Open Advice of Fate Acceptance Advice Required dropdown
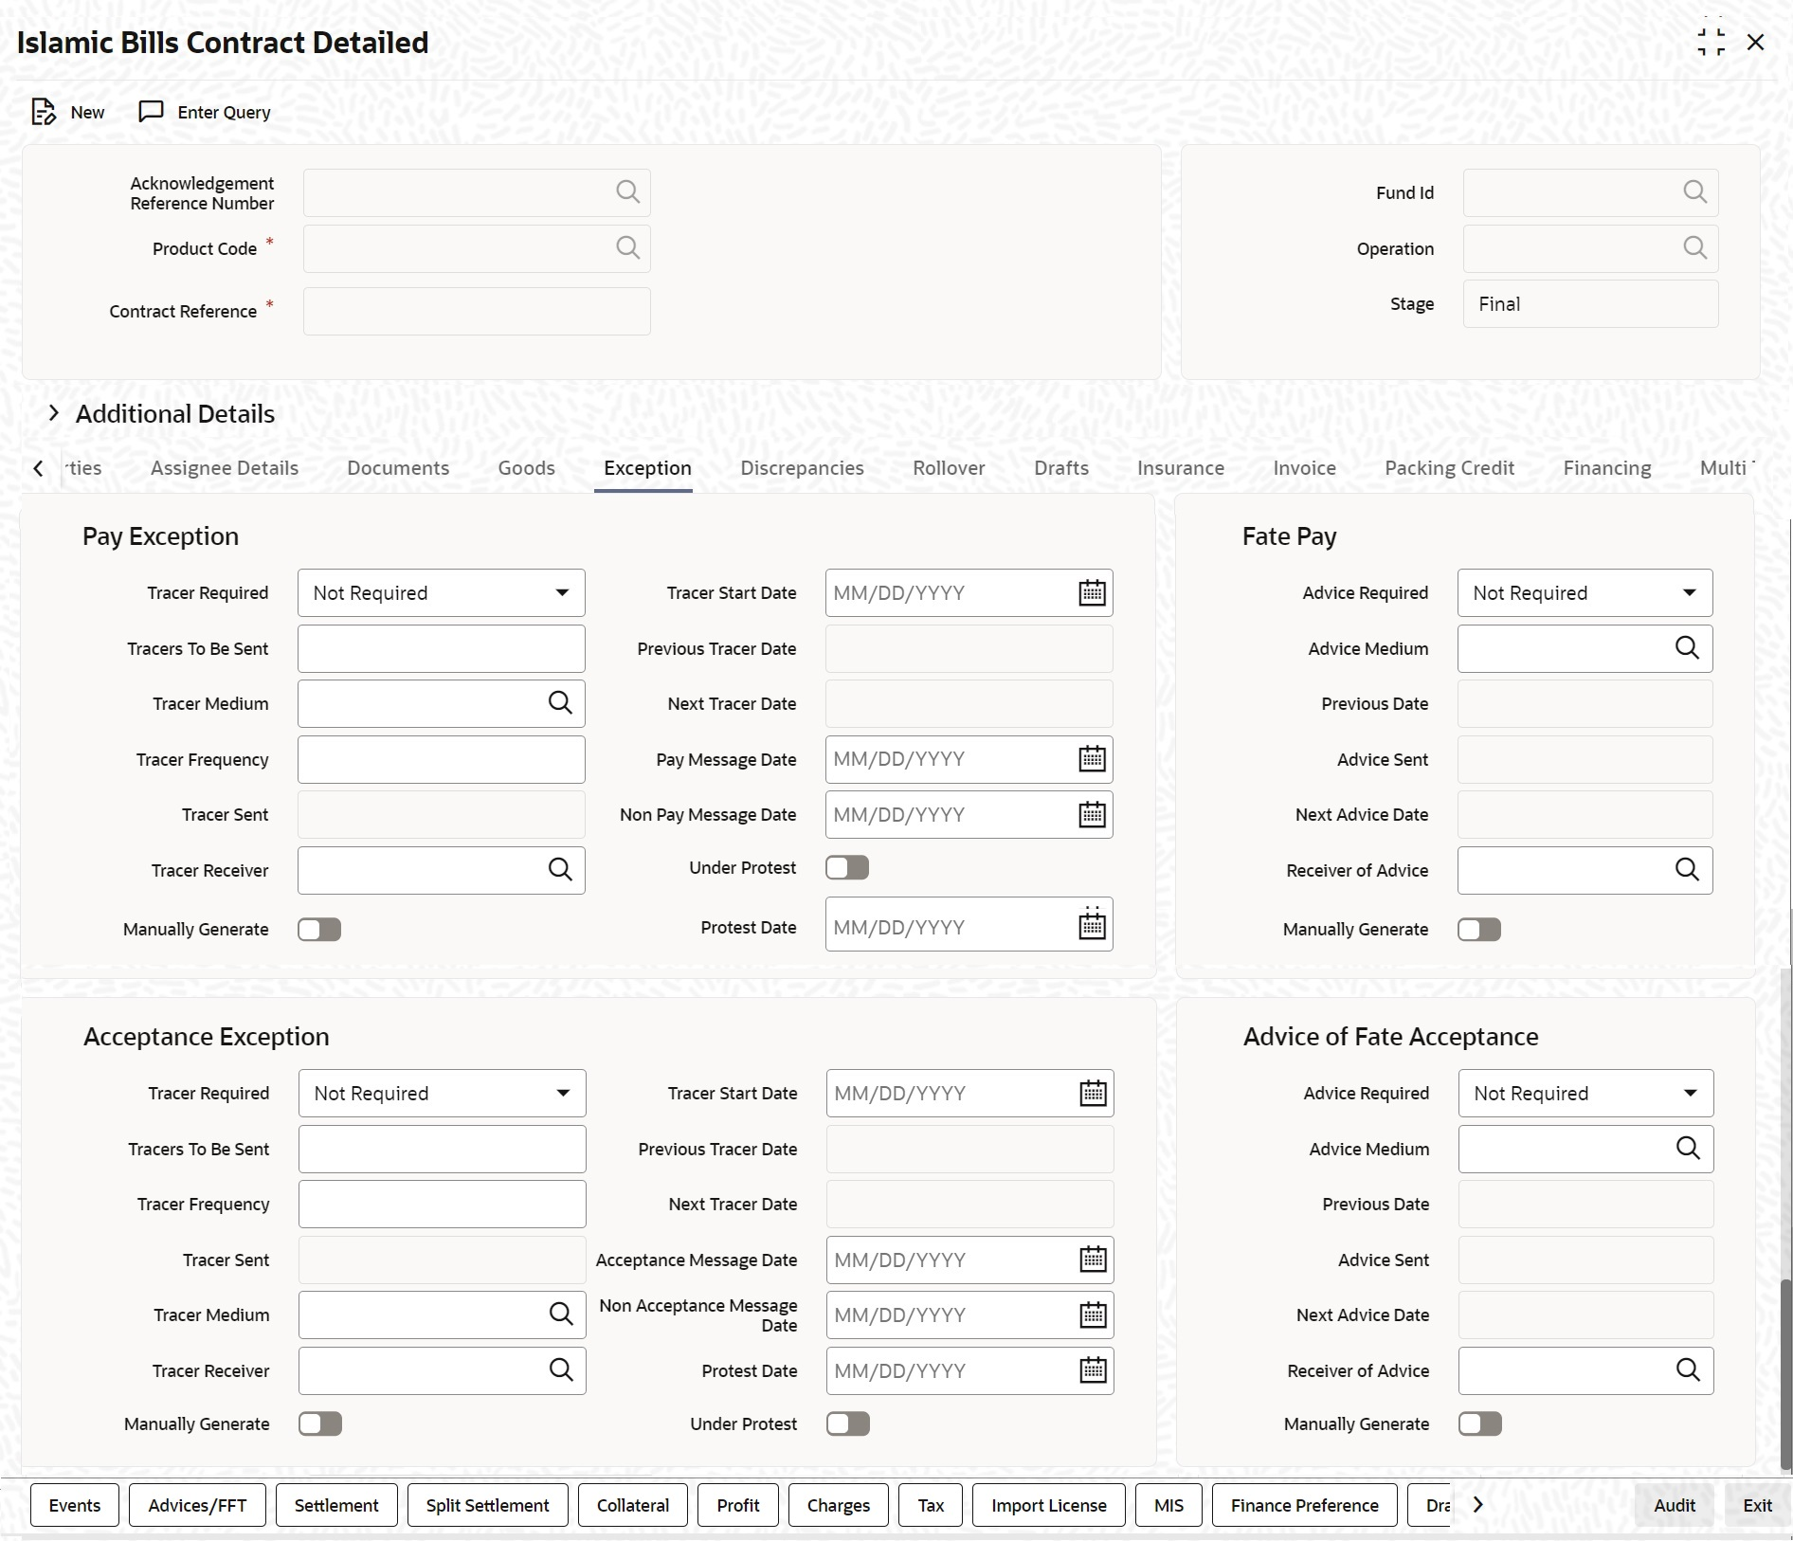The image size is (1793, 1541). pos(1586,1094)
